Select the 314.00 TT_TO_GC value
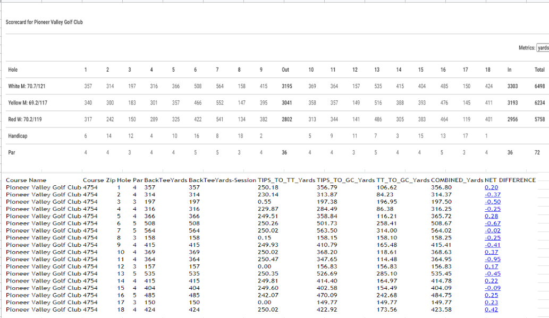This screenshot has width=549, height=318. click(386, 230)
